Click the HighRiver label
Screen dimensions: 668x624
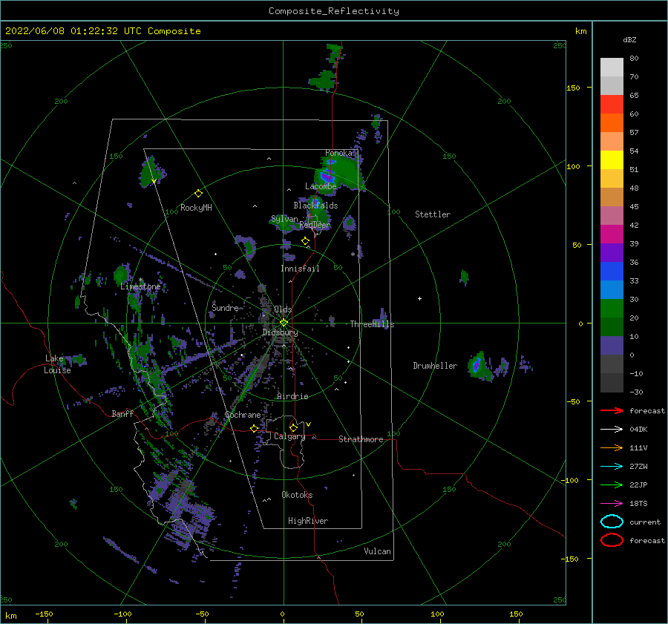coord(308,521)
